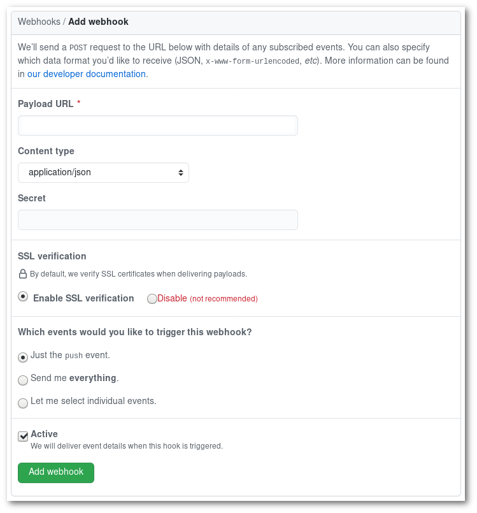Click the SSL verification section heading
Image resolution: width=477 pixels, height=513 pixels.
coord(52,256)
